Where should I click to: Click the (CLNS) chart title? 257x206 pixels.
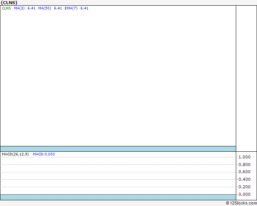coord(9,3)
